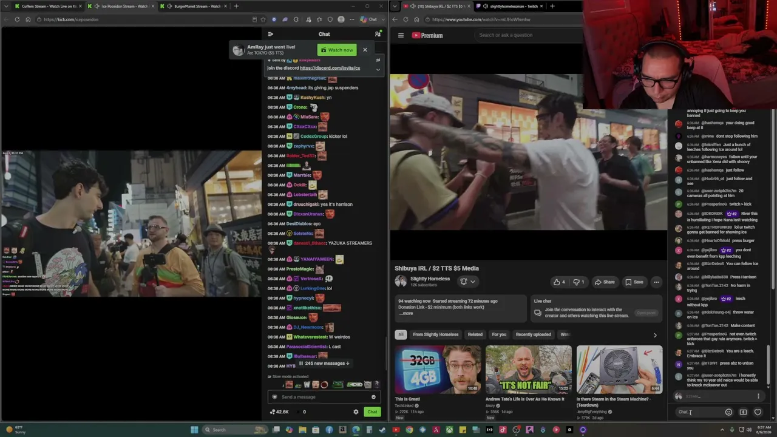
Task: Open the Steam Machine teardown video thumbnail
Action: [619, 369]
